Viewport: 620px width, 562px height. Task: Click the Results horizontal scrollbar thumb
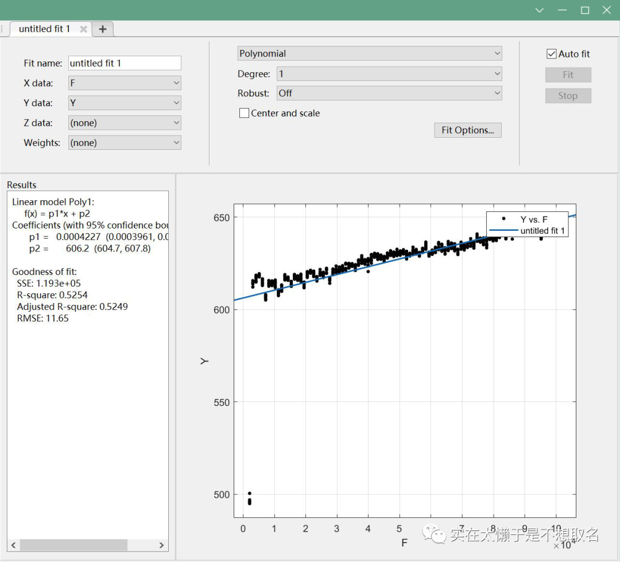(x=73, y=545)
